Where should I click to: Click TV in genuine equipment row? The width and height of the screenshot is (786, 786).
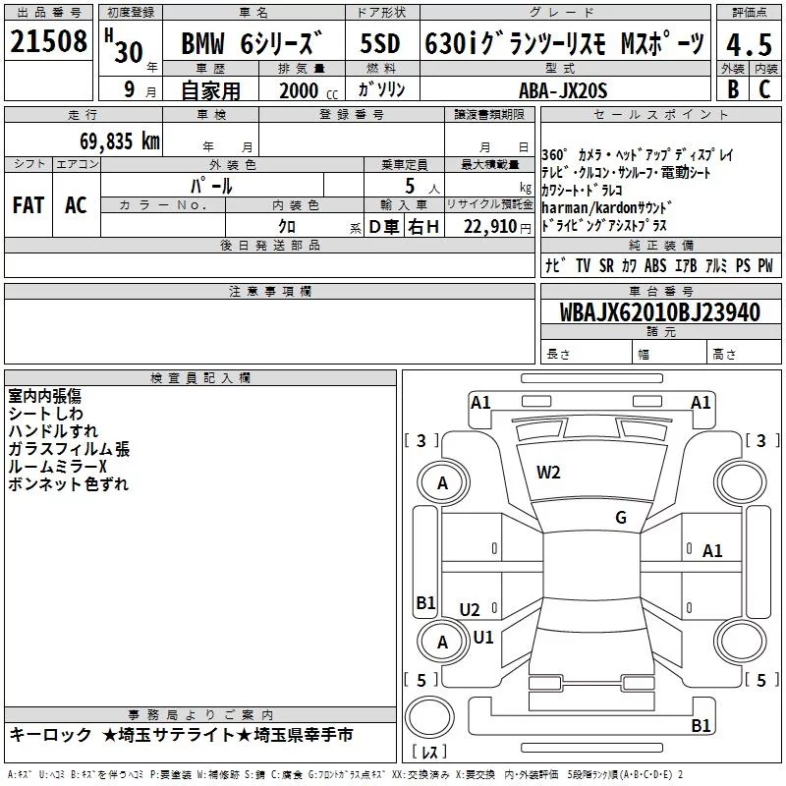tap(583, 265)
